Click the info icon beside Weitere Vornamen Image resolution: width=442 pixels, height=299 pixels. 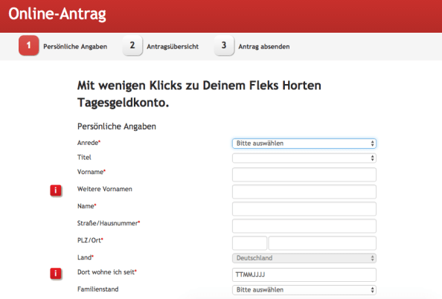pos(56,190)
